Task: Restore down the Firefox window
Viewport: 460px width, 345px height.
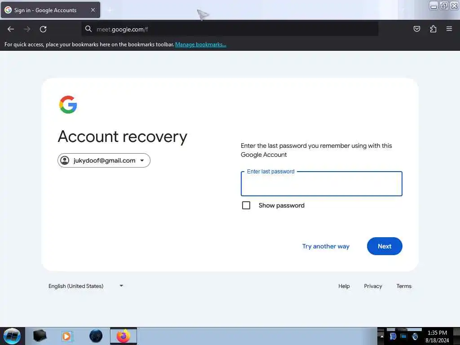Action: [x=444, y=5]
